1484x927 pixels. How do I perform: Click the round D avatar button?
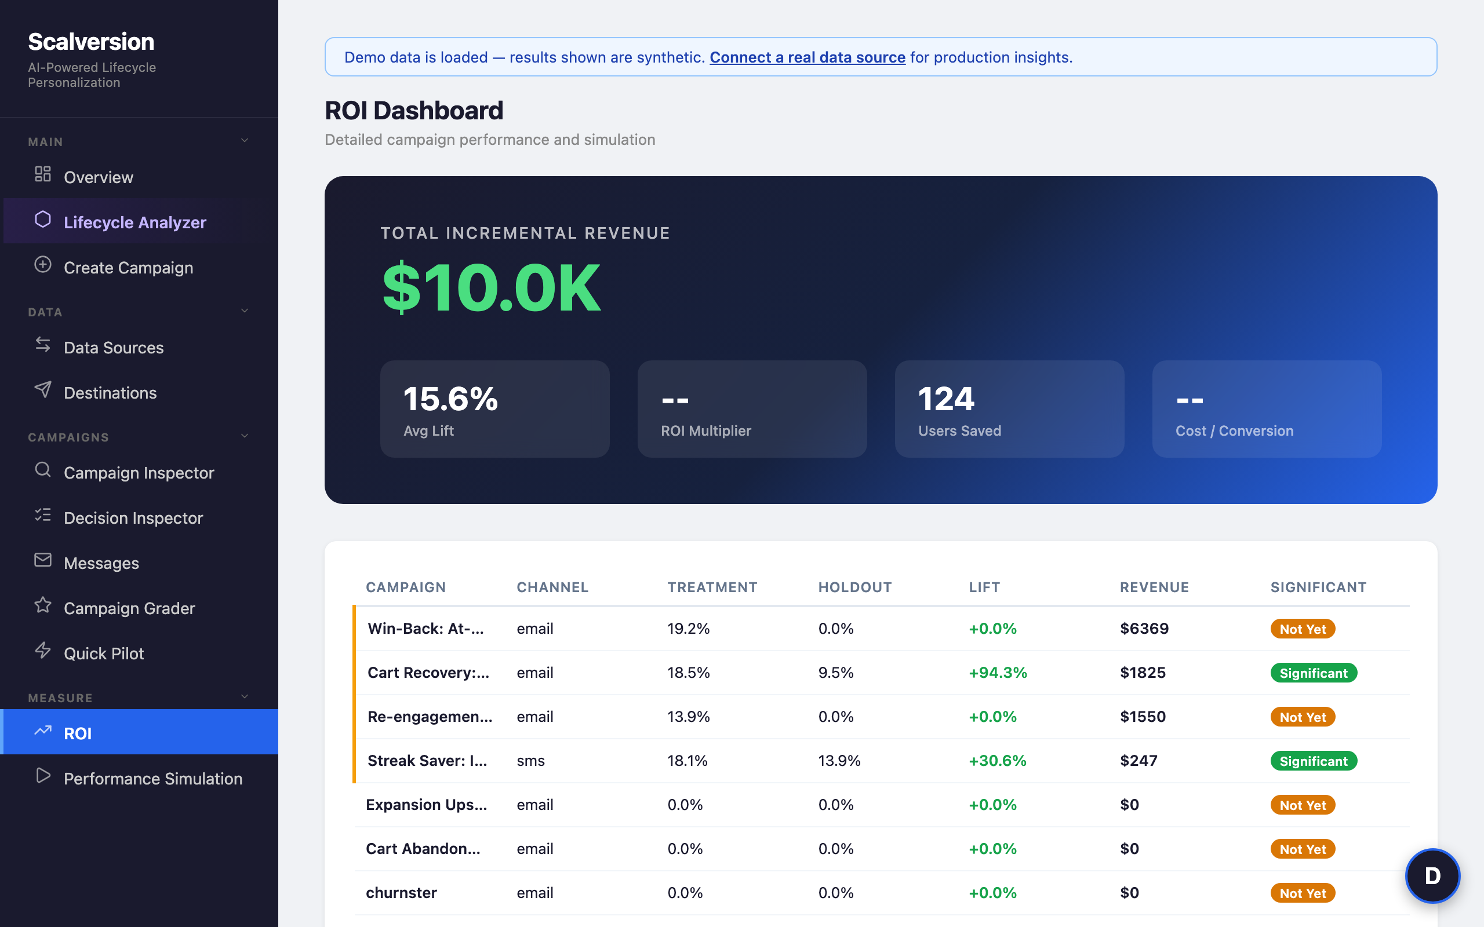(1432, 875)
